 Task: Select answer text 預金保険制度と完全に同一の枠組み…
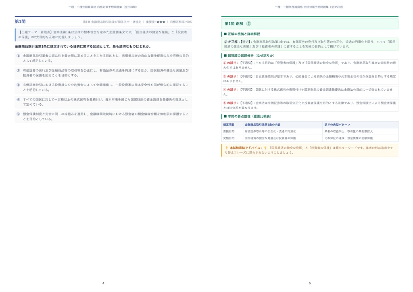point(106,117)
